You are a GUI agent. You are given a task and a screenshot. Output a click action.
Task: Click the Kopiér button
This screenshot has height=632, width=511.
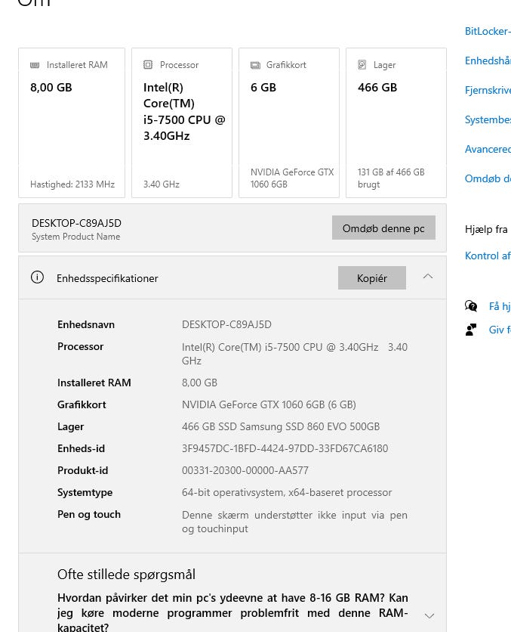[372, 277]
